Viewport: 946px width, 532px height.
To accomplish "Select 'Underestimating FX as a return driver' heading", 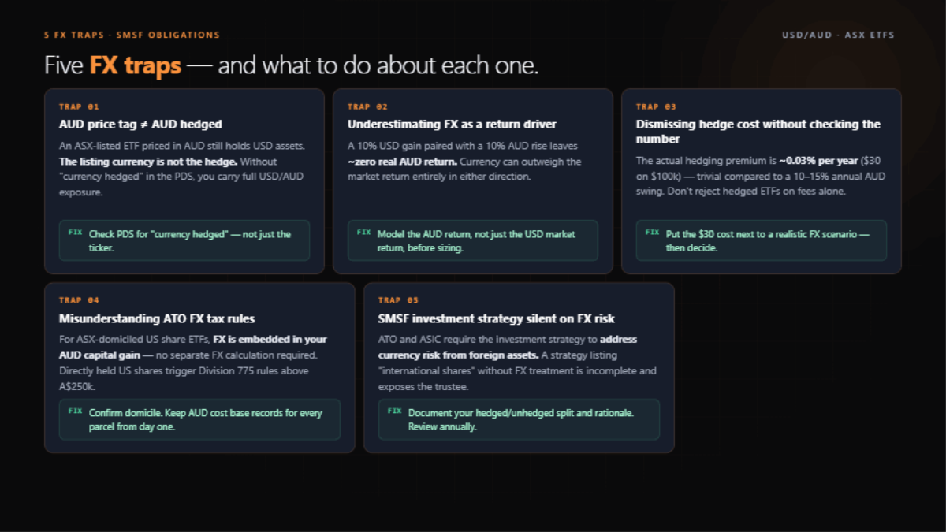I will tap(453, 124).
